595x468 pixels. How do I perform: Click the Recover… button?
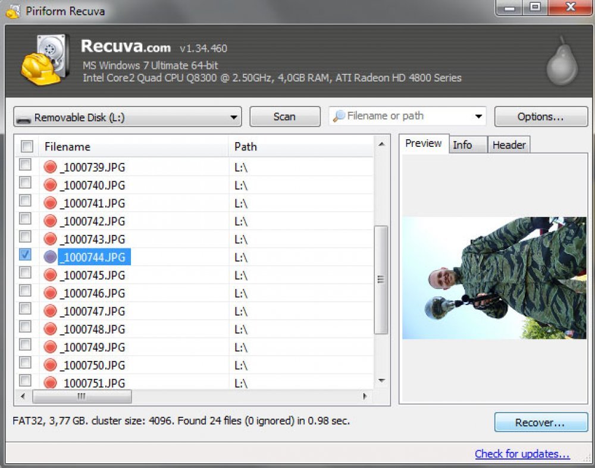click(x=540, y=422)
